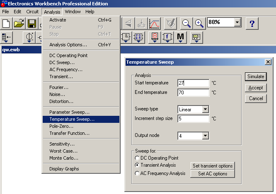This screenshot has height=194, width=276.
Task: Open the Circuit menu
Action: 32,12
